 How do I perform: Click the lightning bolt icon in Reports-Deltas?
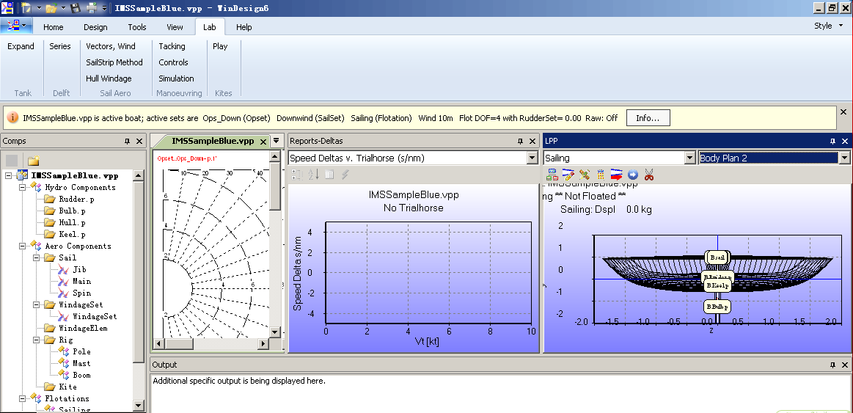(345, 175)
